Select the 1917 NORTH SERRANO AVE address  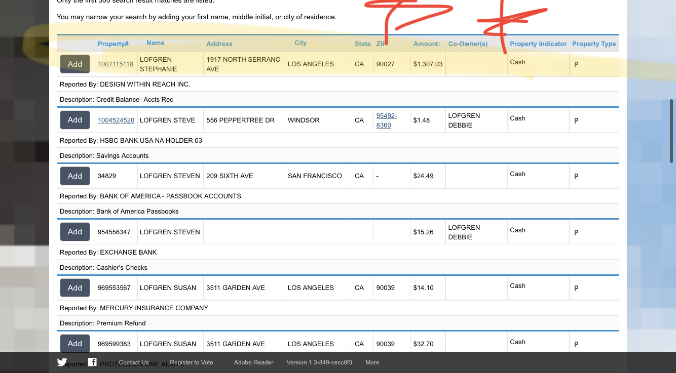[x=243, y=64]
